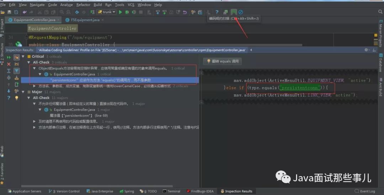Click the Edit inspection settings wrench icon
384x195 pixels.
pyautogui.click(x=16, y=91)
